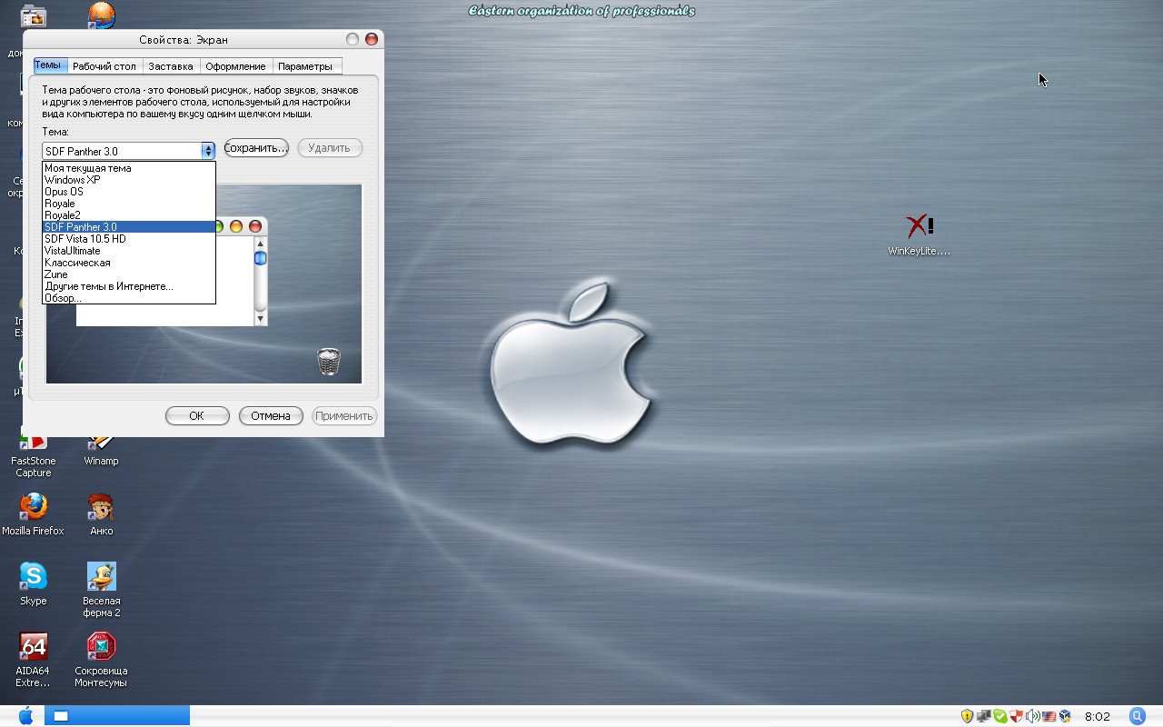Click the active taskbar window button

117,716
